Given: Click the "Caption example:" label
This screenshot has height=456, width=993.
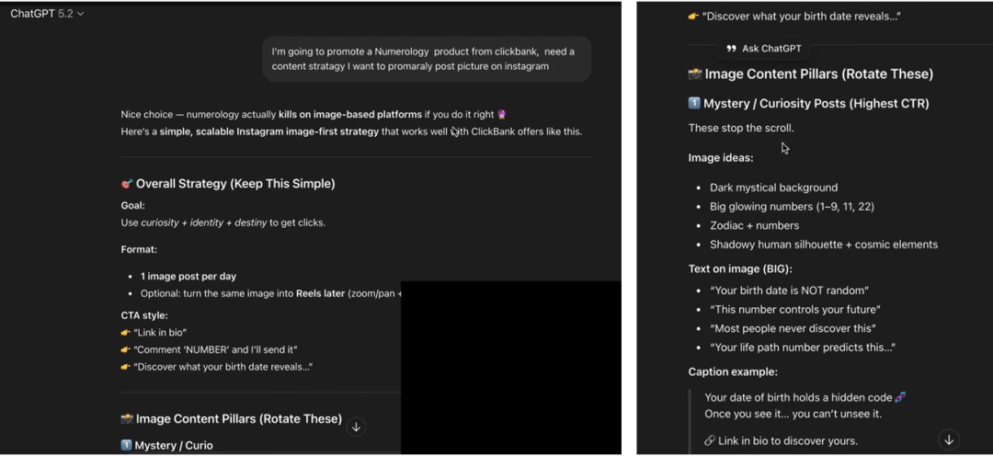Looking at the screenshot, I should tap(733, 371).
